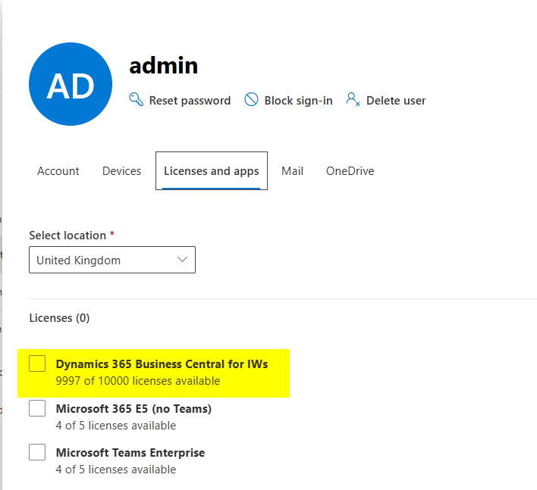Viewport: 537px width, 490px height.
Task: Click the key icon beside Reset password
Action: 137,100
